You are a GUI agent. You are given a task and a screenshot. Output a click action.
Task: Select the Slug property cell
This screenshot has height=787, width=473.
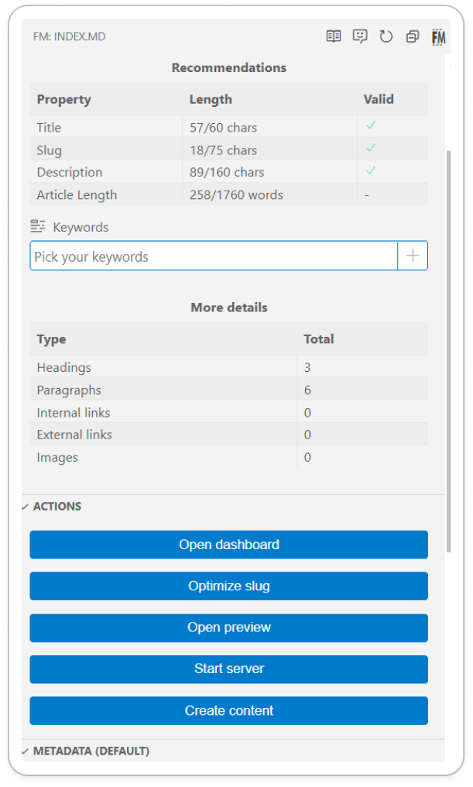tap(106, 149)
